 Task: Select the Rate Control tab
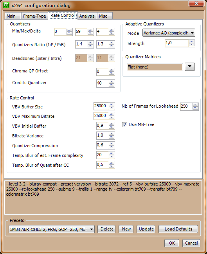coord(63,15)
